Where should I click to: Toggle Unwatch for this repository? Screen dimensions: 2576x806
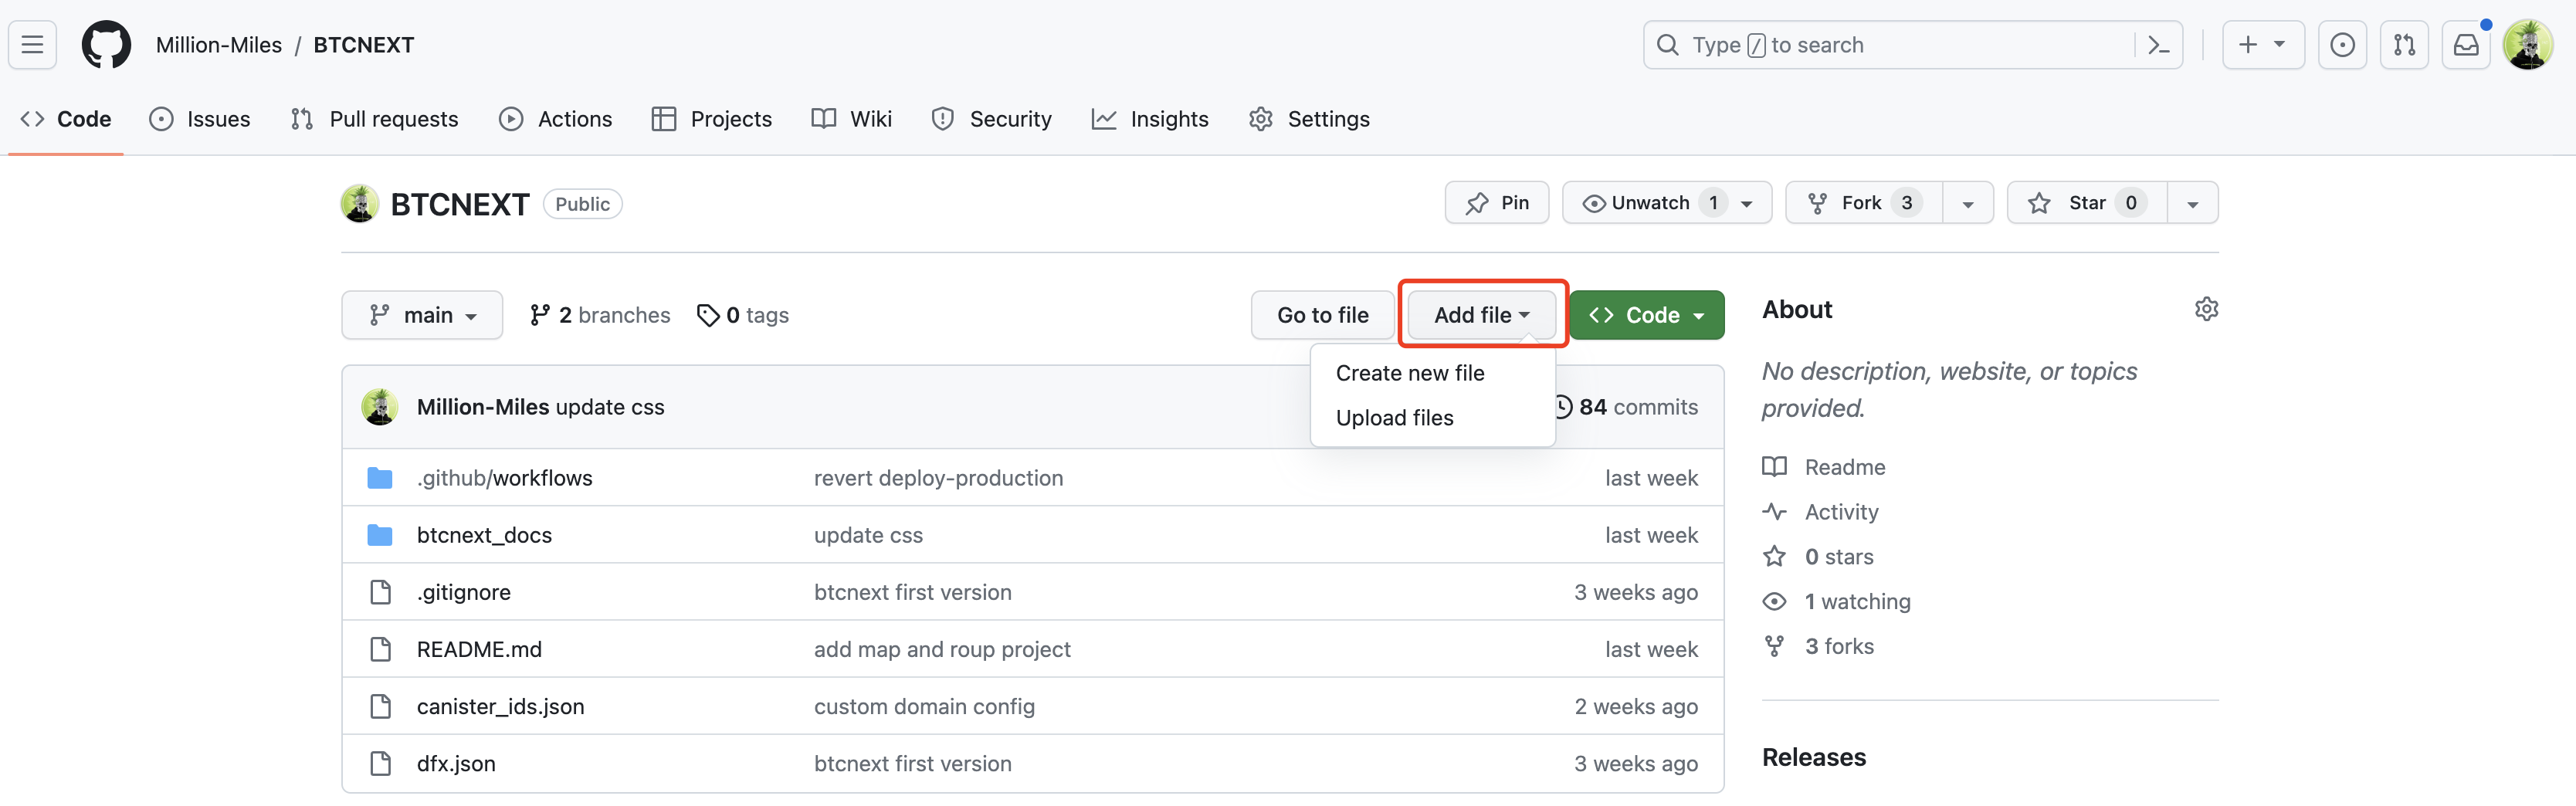coord(1667,203)
